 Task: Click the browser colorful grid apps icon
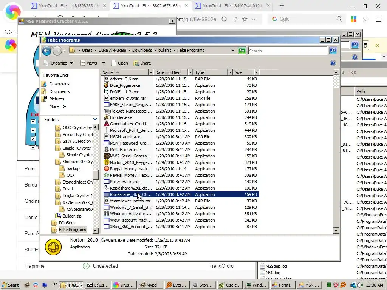click(x=353, y=19)
